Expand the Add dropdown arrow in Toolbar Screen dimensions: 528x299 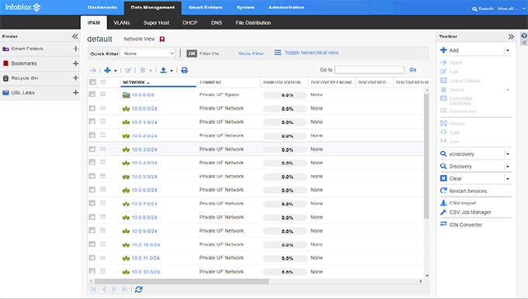tap(508, 50)
